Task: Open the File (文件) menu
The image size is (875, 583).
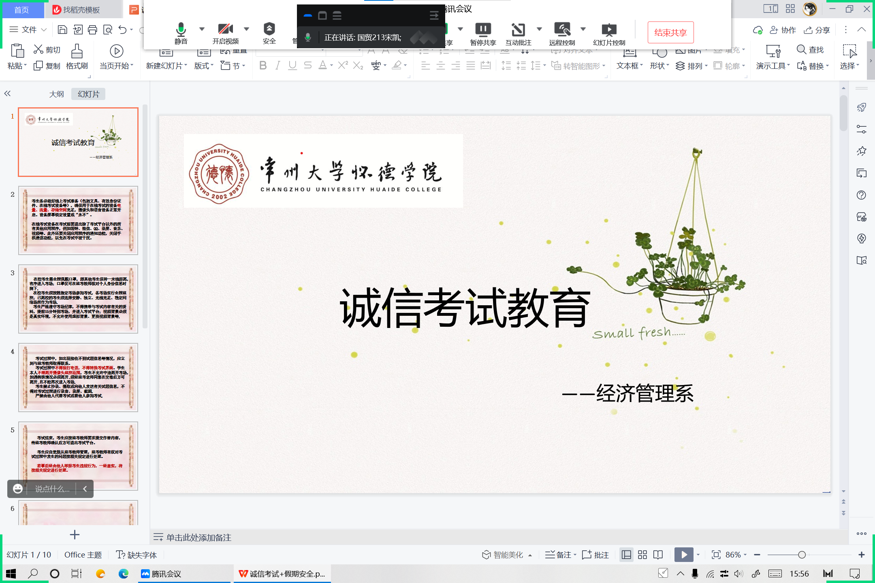Action: click(x=28, y=30)
